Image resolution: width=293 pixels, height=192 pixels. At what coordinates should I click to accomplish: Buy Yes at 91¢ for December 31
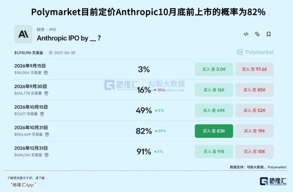point(214,151)
